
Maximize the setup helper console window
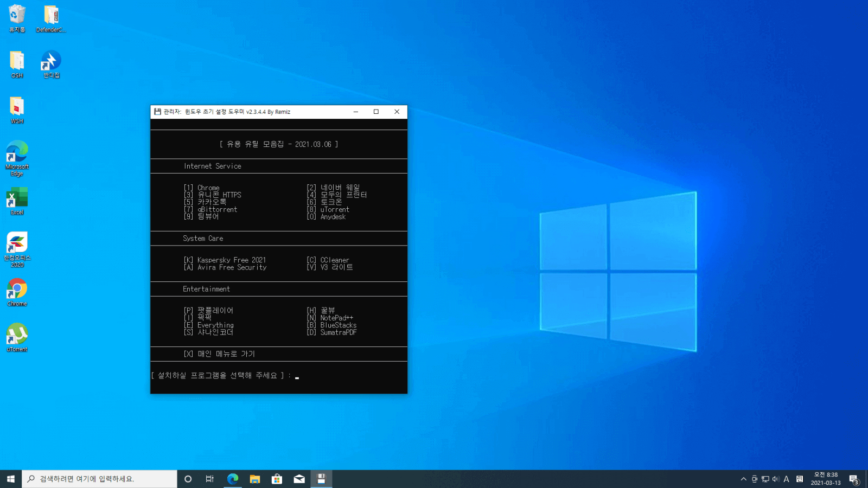coord(376,112)
